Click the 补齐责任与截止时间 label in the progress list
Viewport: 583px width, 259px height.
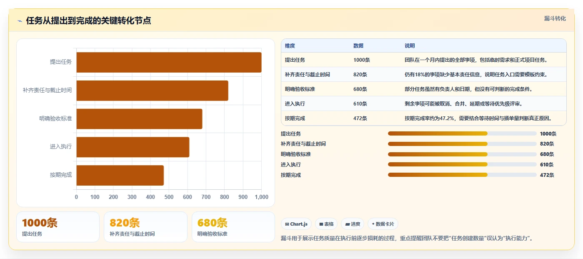303,144
